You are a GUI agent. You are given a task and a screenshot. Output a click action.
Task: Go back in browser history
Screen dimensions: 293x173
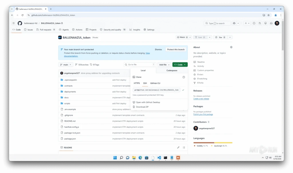(12, 15)
